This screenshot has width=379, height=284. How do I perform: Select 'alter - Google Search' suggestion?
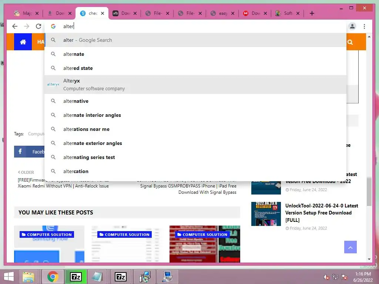click(195, 40)
